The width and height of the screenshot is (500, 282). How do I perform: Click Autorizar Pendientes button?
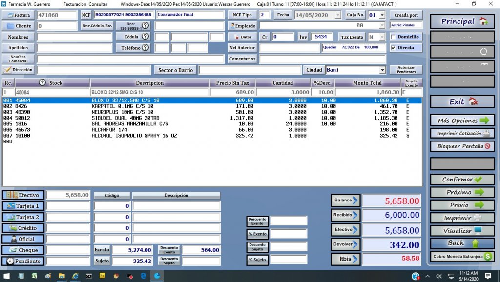coord(406,70)
